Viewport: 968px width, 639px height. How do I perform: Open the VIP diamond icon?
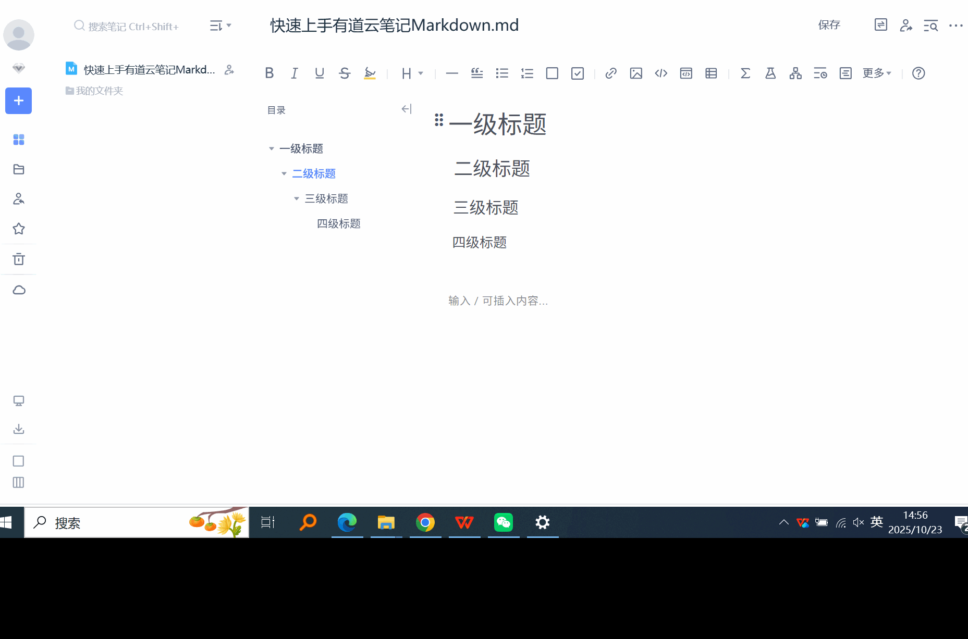[x=19, y=68]
